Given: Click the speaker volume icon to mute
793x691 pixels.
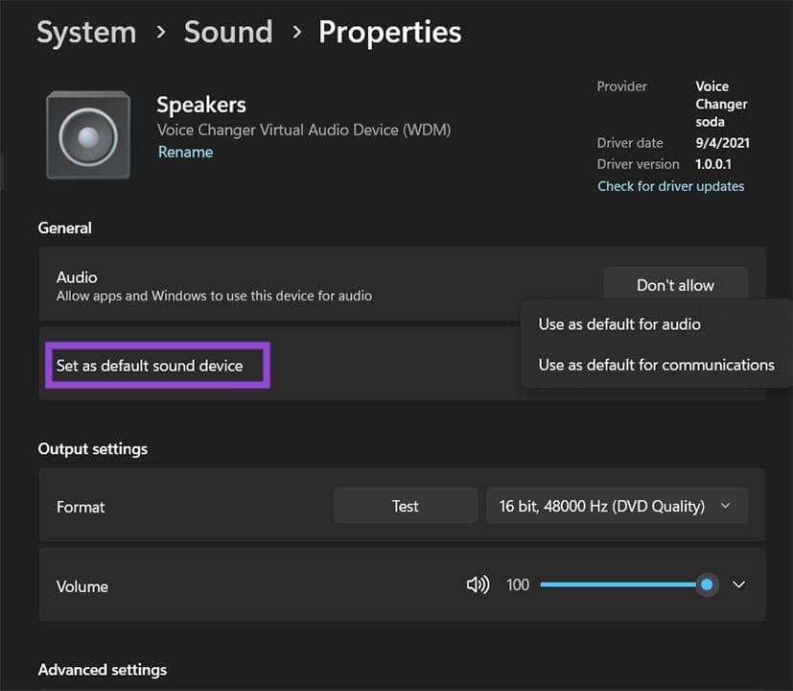Looking at the screenshot, I should pos(477,584).
